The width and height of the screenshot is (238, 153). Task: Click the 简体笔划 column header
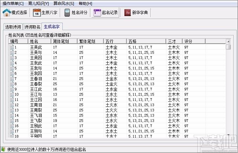pyautogui.click(x=60, y=42)
